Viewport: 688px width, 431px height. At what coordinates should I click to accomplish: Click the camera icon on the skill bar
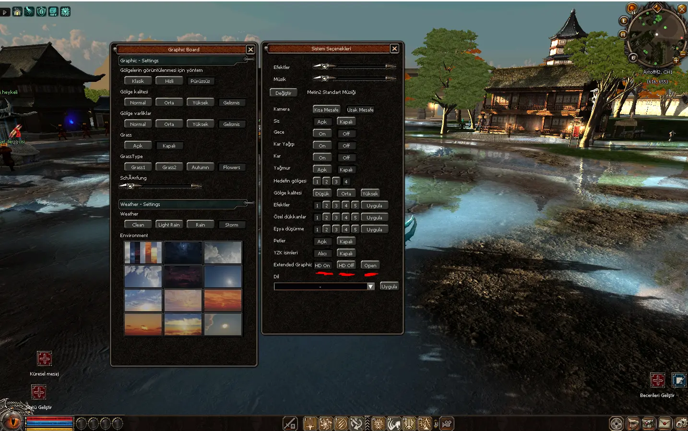[x=447, y=423]
